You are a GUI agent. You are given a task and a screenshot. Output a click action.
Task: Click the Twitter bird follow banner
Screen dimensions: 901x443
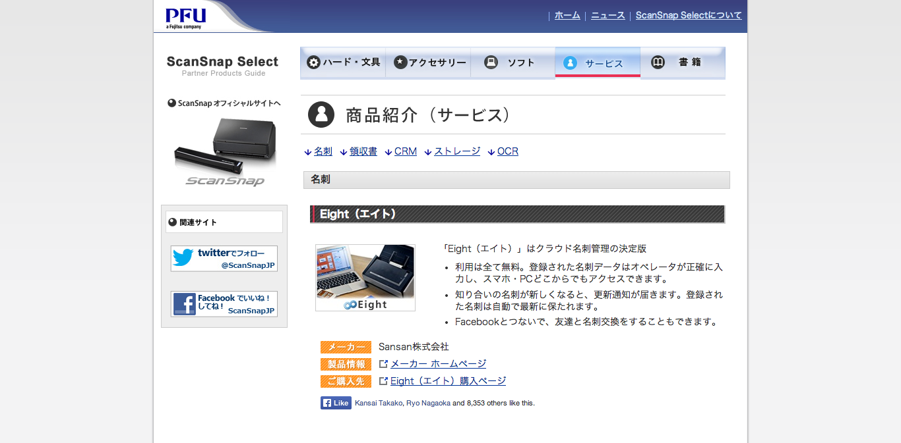click(x=183, y=258)
